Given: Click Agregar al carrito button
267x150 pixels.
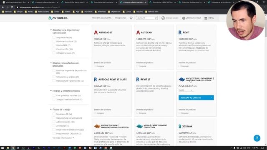Looking at the screenshot, I should point(196,97).
